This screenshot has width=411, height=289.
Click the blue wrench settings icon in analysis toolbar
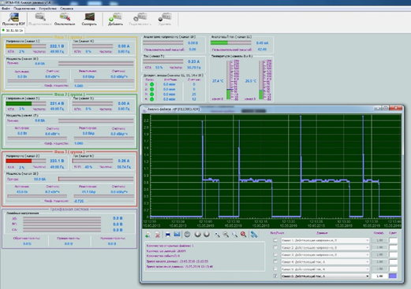(254, 235)
